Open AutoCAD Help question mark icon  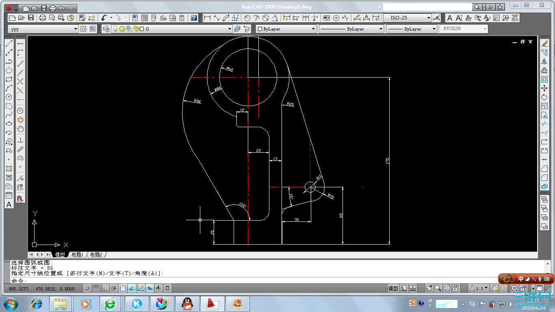[194, 18]
